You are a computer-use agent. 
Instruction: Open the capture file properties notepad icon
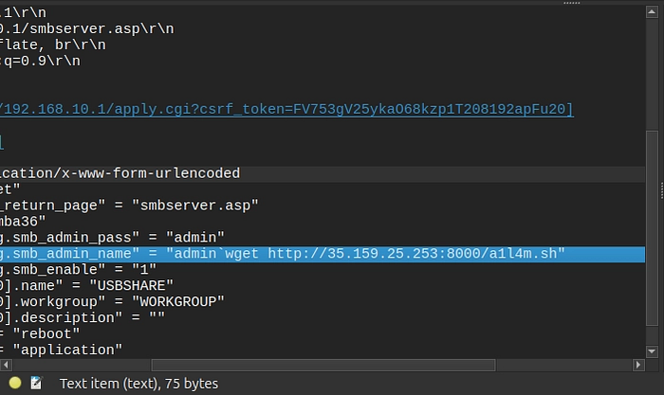click(36, 383)
